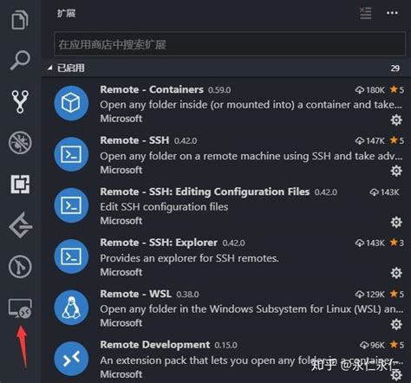The width and height of the screenshot is (411, 383).
Task: Click the Remote - SSH: Explorer 3-star rating
Action: point(397,243)
